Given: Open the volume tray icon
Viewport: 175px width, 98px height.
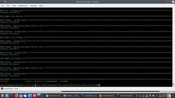Looking at the screenshot, I should pos(153,96).
